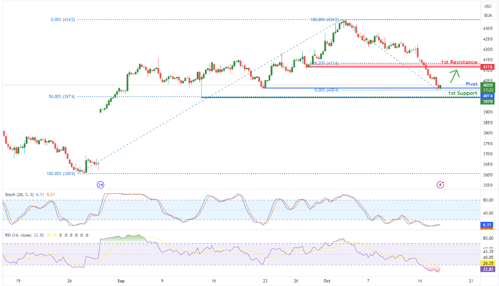
Task: Click the 355'0 price axis label
Action: point(488,185)
